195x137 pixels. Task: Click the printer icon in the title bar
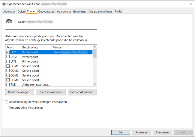pos(4,4)
